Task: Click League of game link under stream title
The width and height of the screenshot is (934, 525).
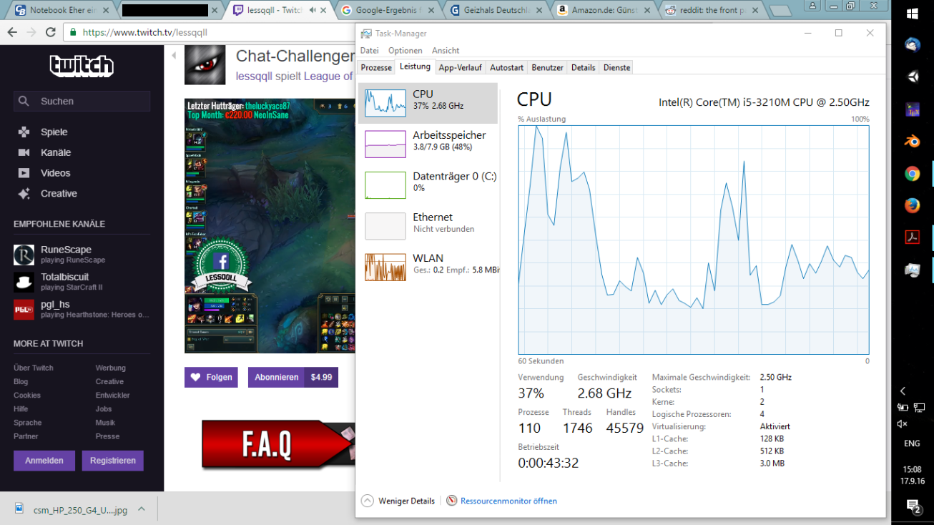Action: [329, 77]
